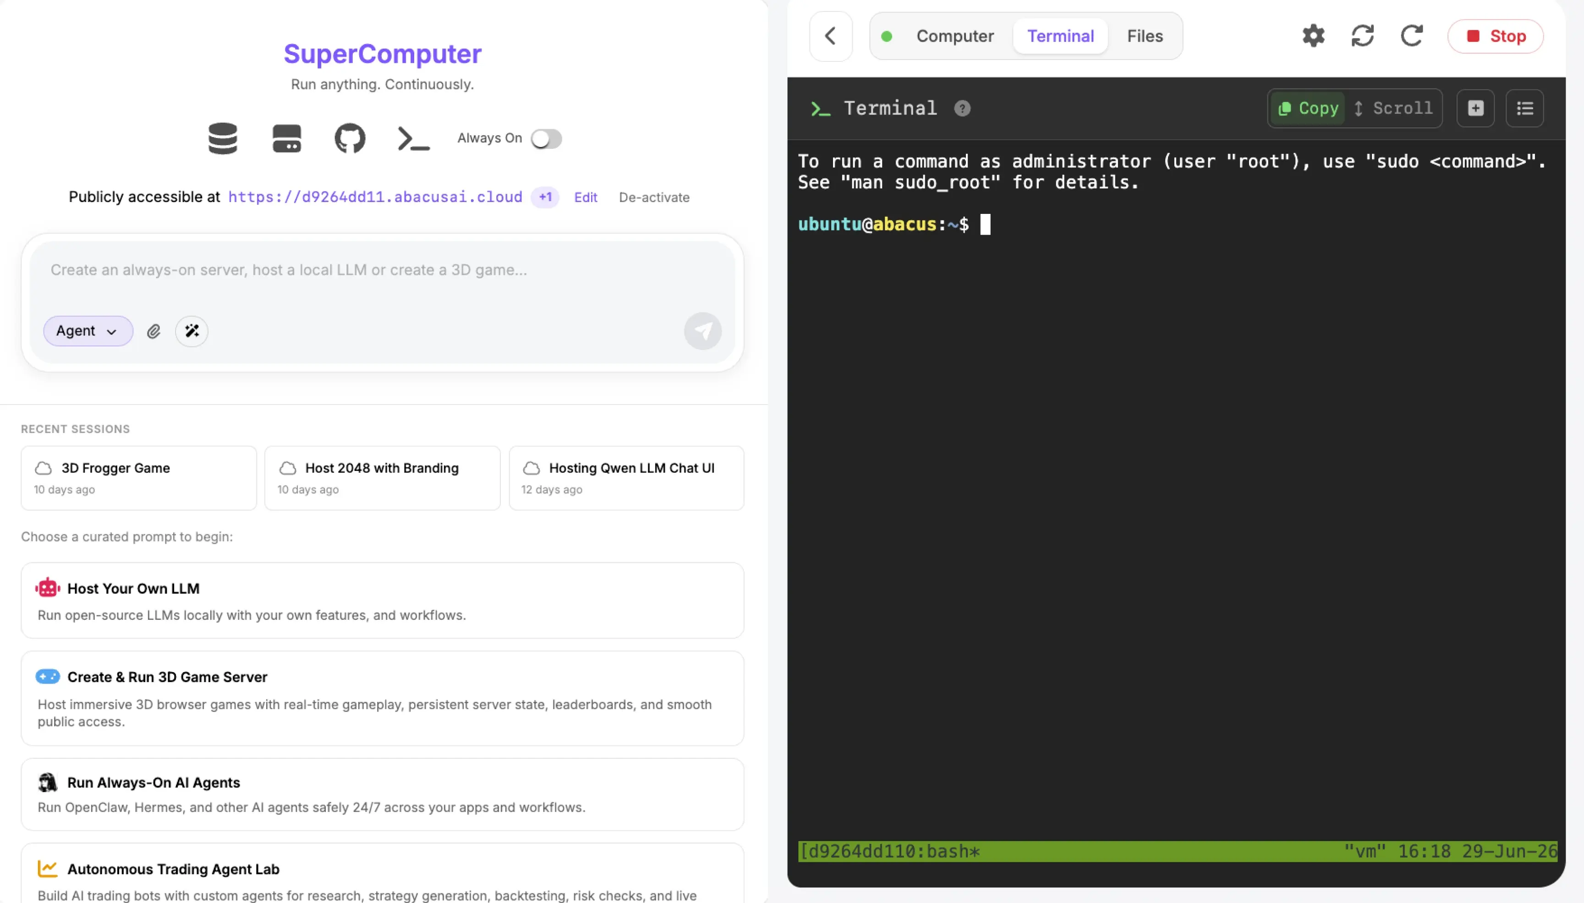
Task: Open the 3D Frogger Game session
Action: pyautogui.click(x=139, y=478)
